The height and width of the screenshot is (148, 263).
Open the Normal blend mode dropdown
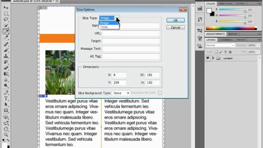[220, 45]
